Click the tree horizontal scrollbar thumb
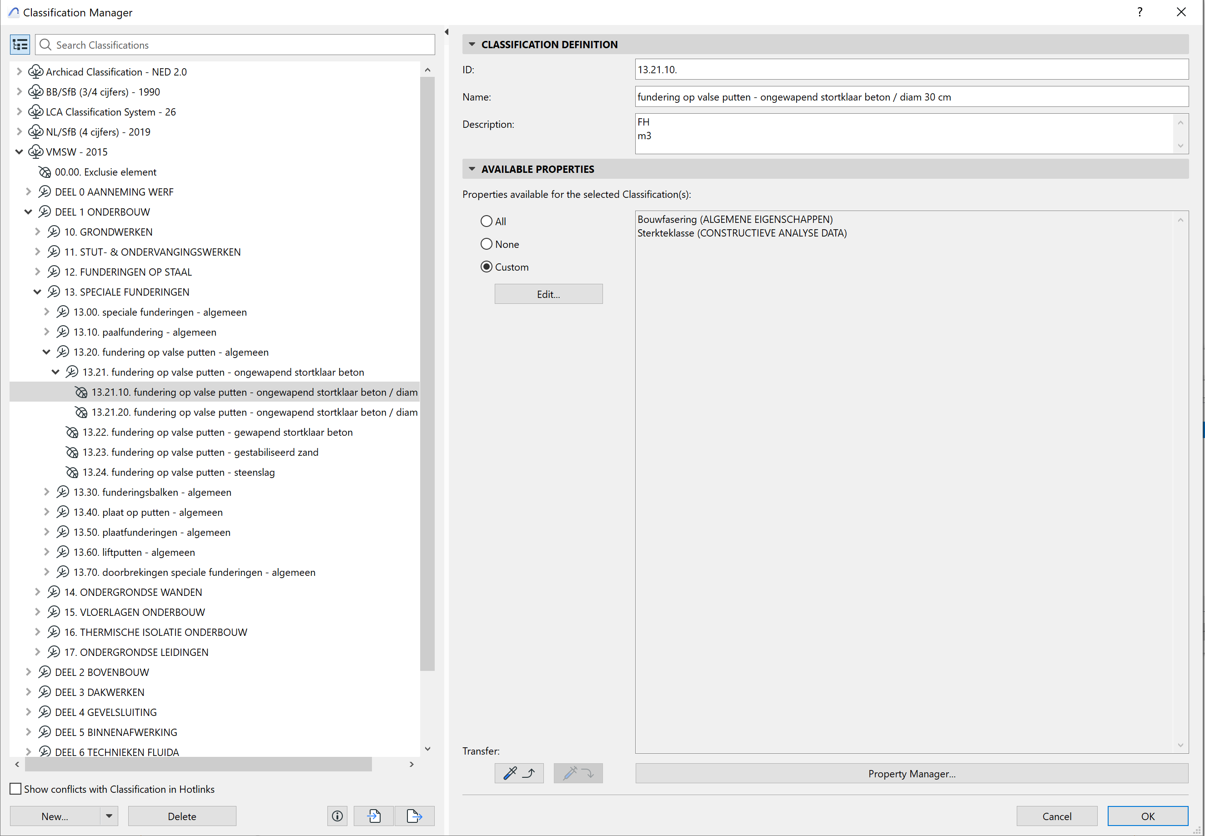This screenshot has height=836, width=1205. [x=198, y=764]
